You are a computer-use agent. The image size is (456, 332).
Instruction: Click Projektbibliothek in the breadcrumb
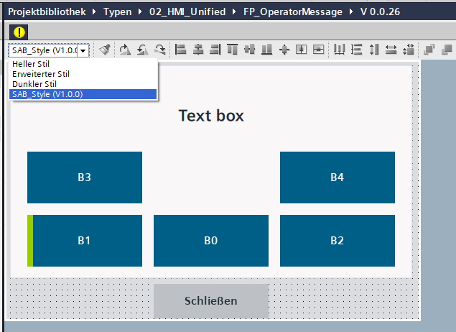47,11
